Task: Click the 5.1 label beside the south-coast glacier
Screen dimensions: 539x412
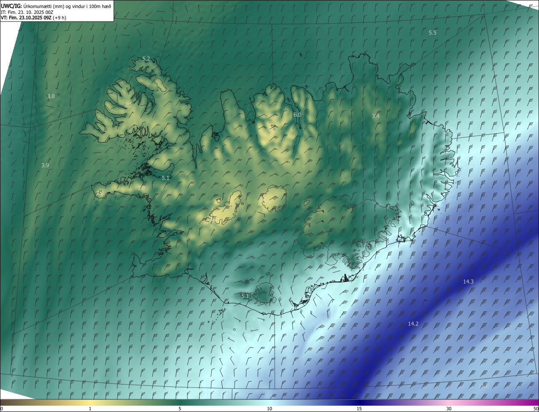Action: (245, 296)
